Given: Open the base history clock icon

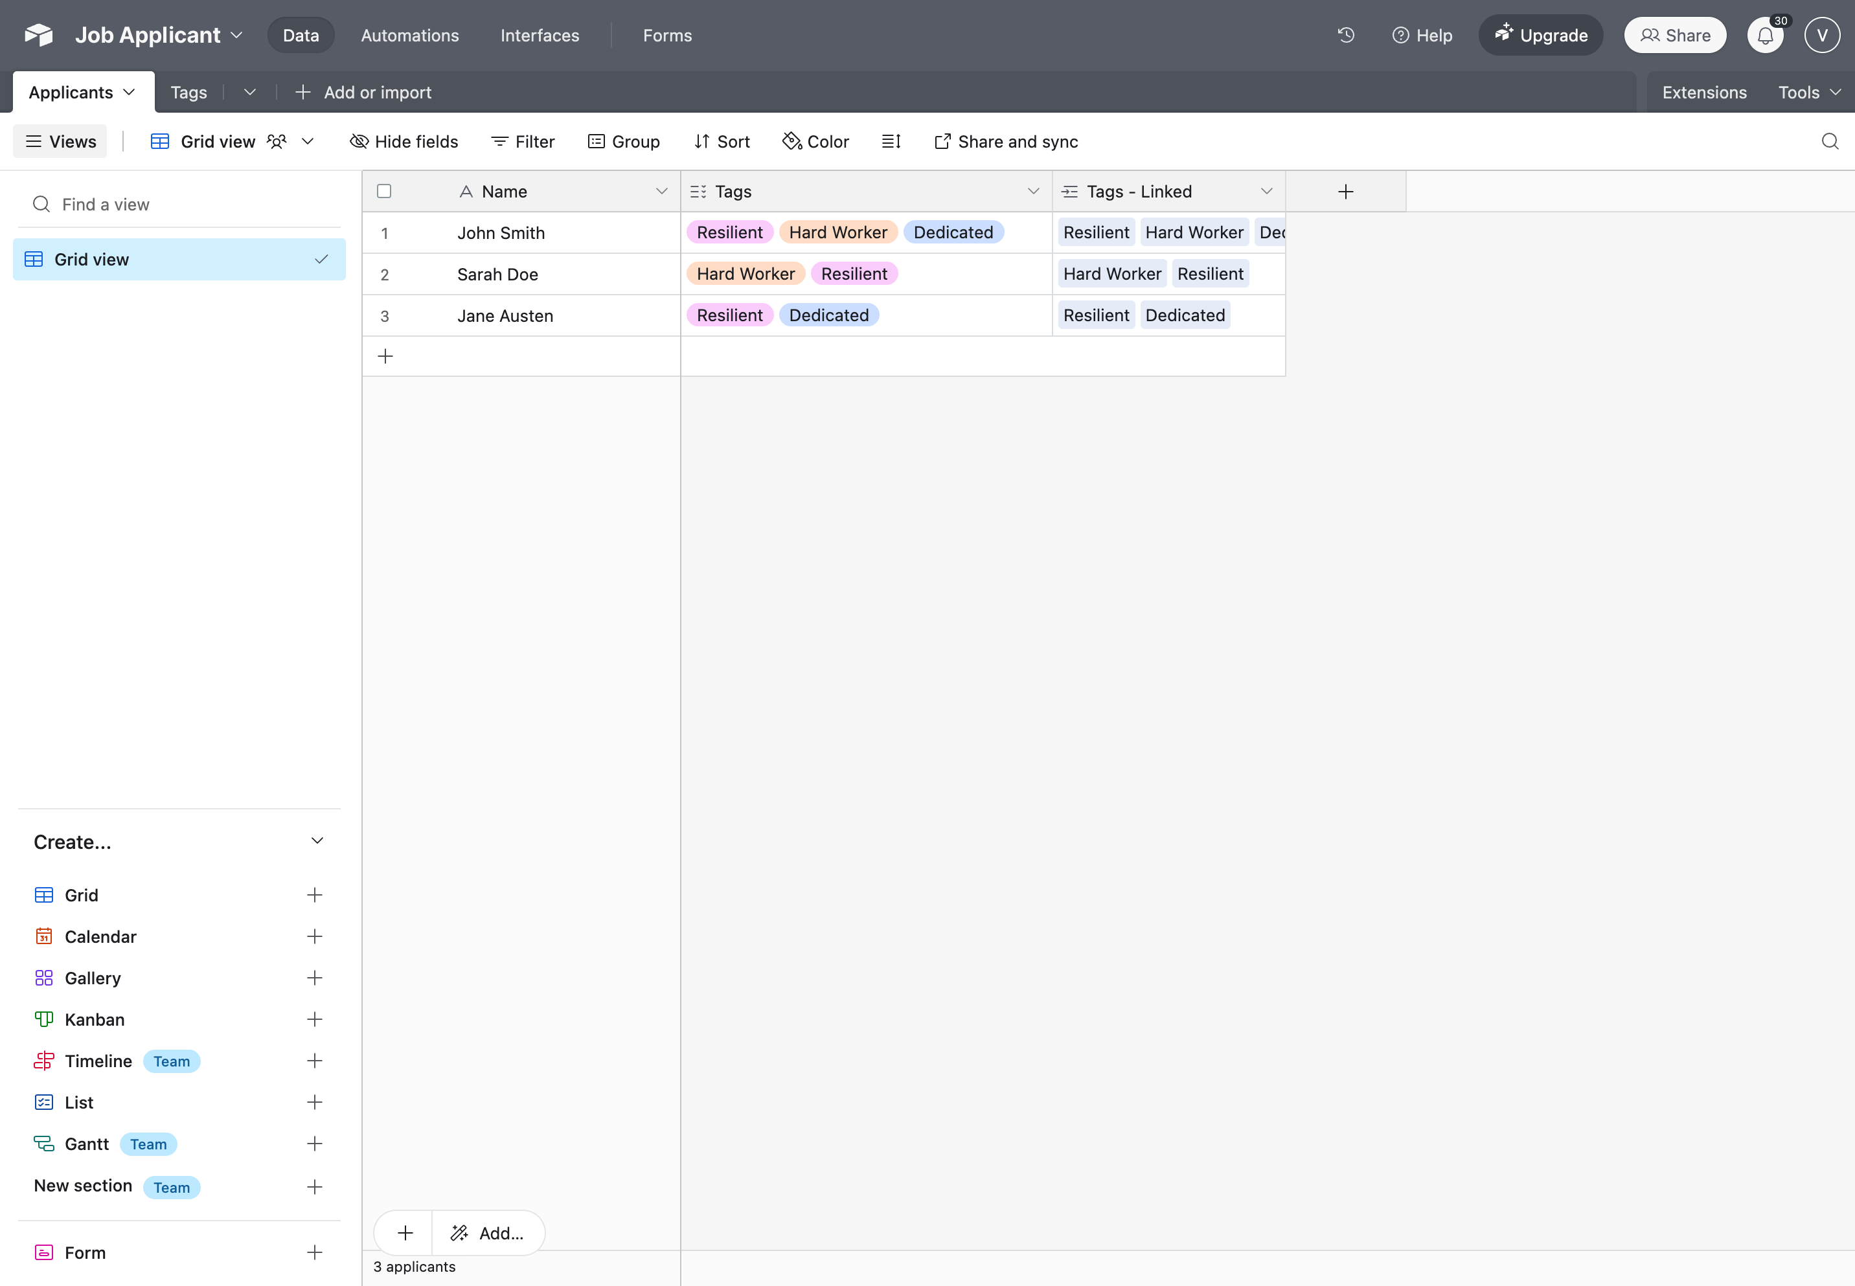Looking at the screenshot, I should pos(1346,36).
